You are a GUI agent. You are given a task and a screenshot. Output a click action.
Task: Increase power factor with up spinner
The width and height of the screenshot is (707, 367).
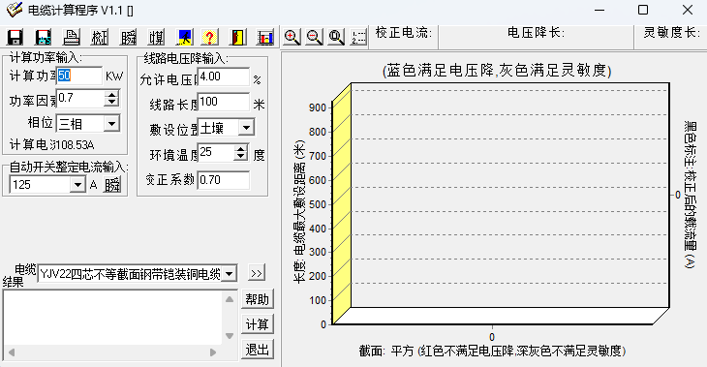[111, 95]
